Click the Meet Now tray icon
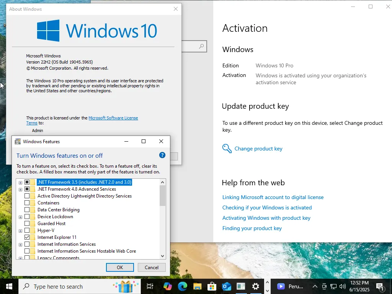Screen dimensions: 392x294 point(324,286)
